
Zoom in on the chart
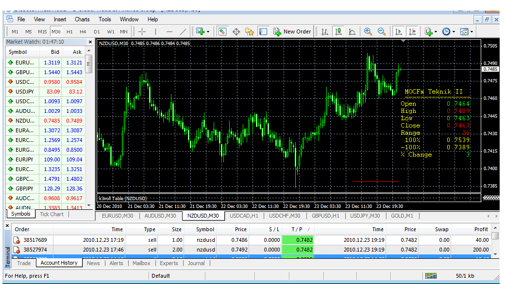[x=368, y=32]
